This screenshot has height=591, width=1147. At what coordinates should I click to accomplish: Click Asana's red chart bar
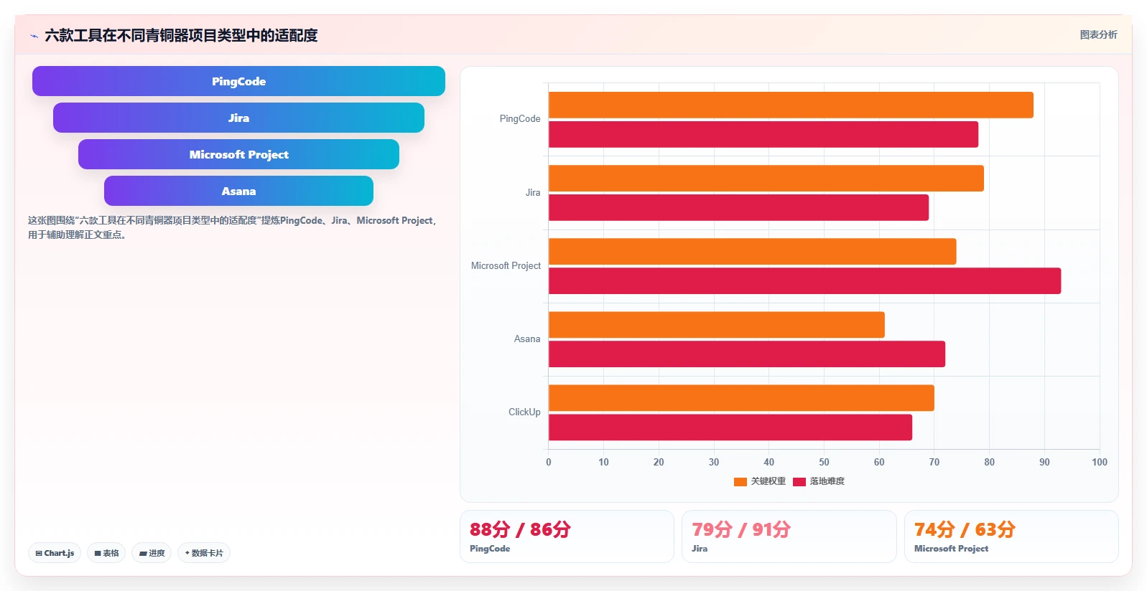[x=747, y=354]
